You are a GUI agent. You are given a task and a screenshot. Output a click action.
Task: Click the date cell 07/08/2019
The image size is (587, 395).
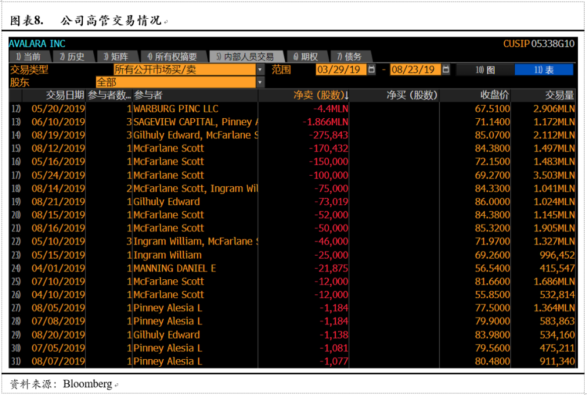click(58, 321)
